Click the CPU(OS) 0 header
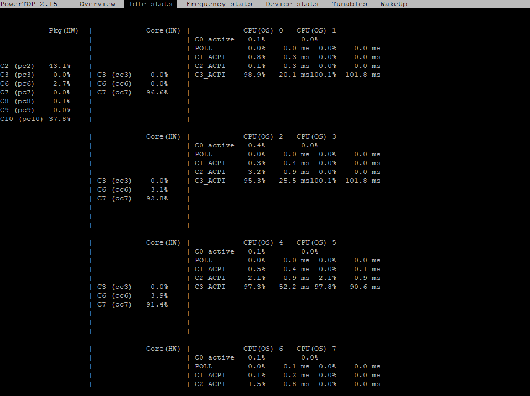Screen dimensions: 530x396 [263, 31]
